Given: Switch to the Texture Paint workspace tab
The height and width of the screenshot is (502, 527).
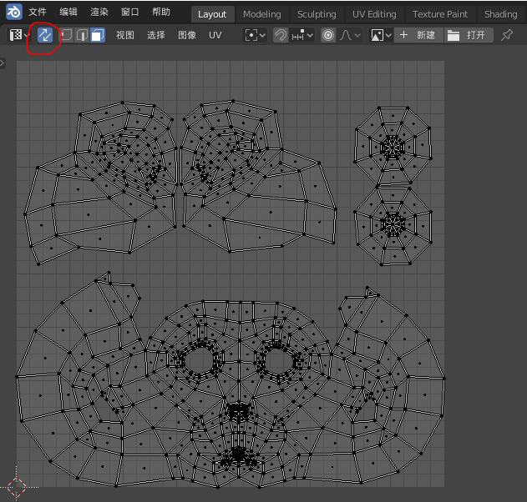Looking at the screenshot, I should [x=440, y=14].
